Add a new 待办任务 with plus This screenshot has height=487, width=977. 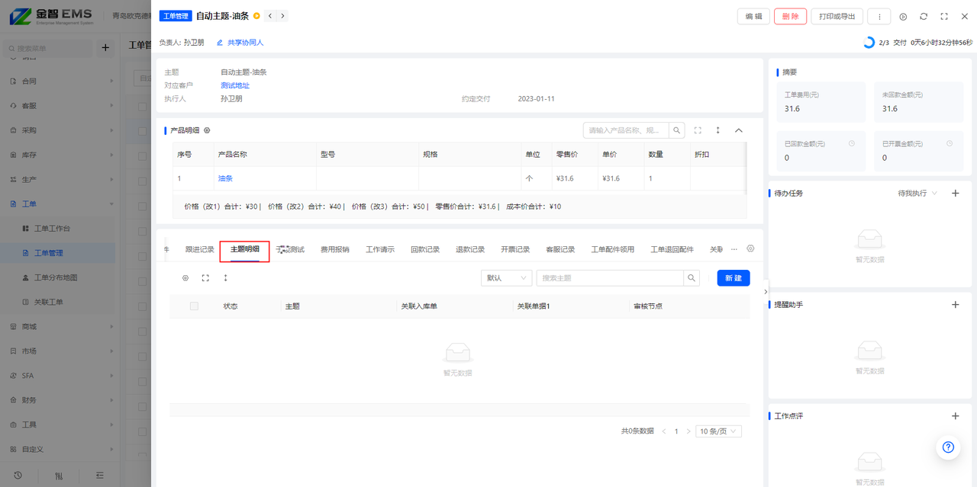point(955,194)
